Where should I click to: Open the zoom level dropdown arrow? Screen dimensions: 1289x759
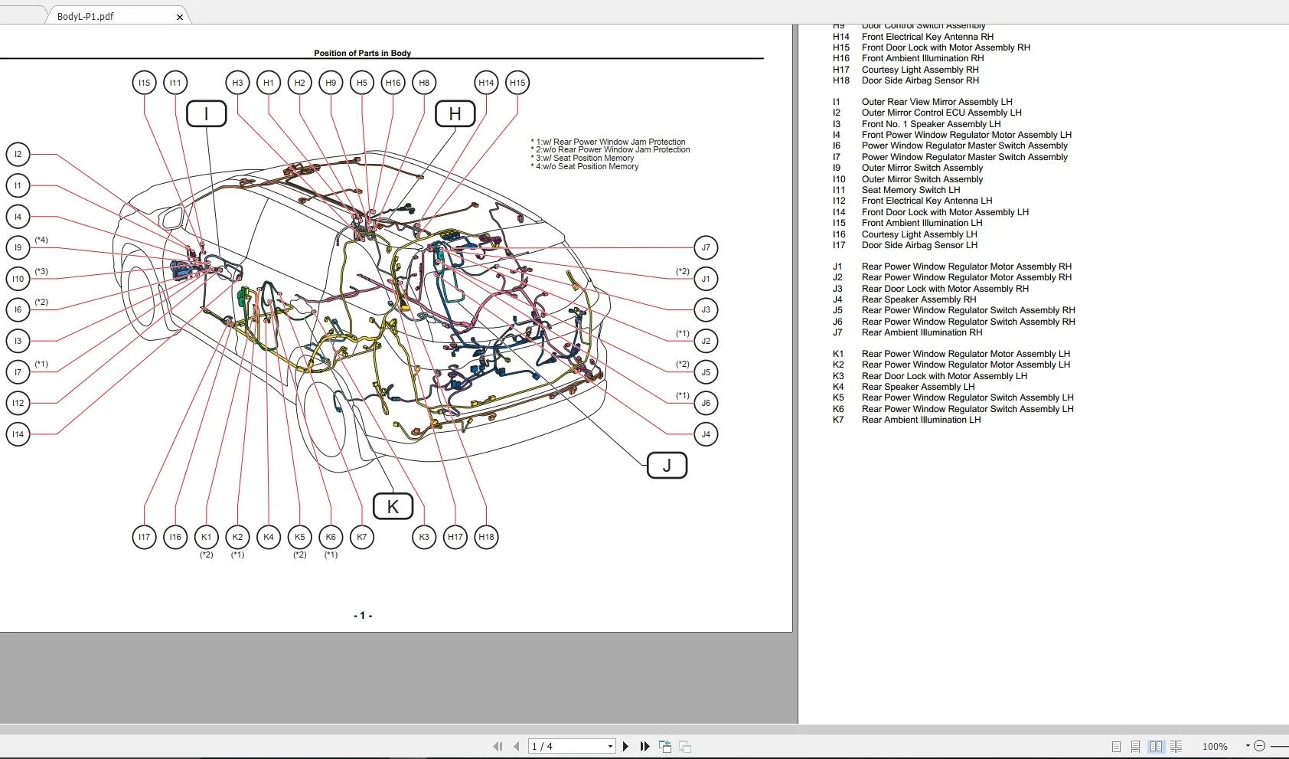(x=1248, y=746)
